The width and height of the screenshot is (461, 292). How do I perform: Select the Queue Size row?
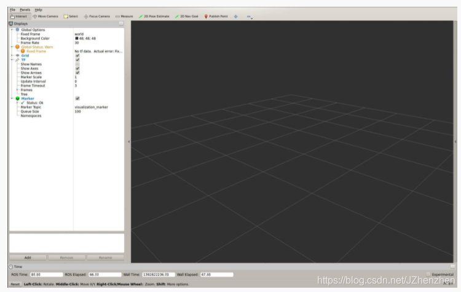pos(66,111)
